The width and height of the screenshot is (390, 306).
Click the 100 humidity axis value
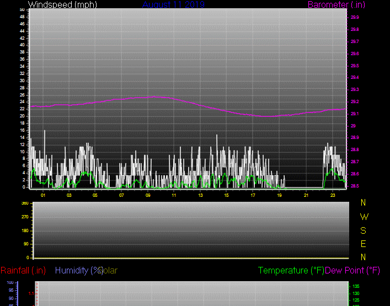click(x=10, y=283)
